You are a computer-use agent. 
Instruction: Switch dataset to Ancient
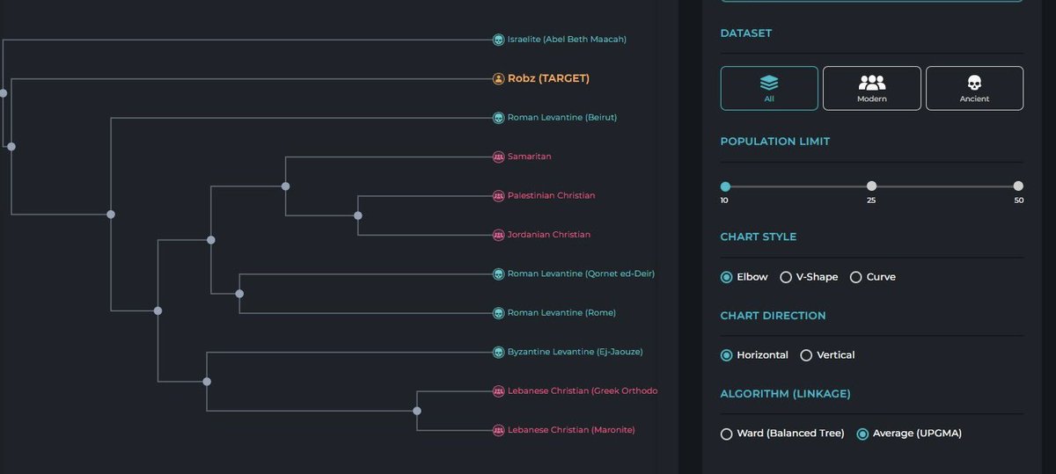click(974, 88)
